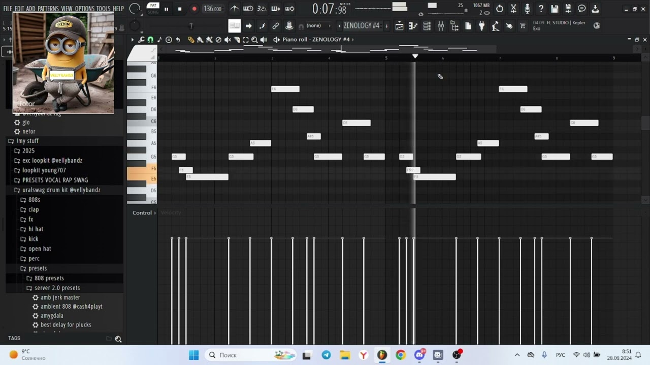The height and width of the screenshot is (365, 650).
Task: Open the ZENOLOGY #4 pattern selector
Action: 362,26
